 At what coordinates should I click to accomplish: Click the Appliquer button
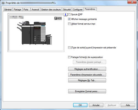[x=112, y=105]
